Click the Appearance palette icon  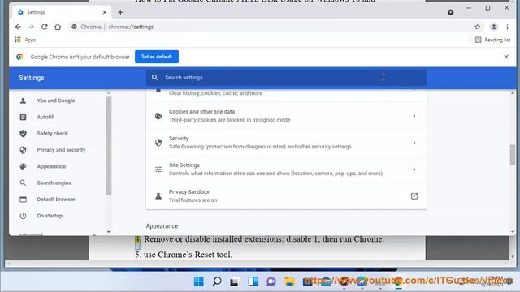click(23, 166)
